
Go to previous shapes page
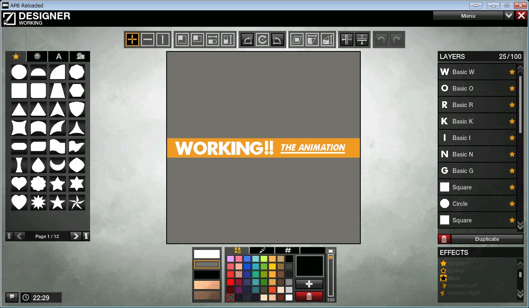[19, 236]
